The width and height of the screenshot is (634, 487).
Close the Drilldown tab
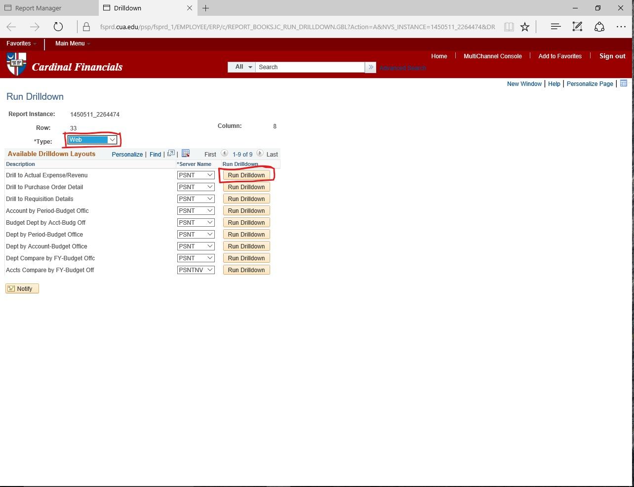click(x=190, y=8)
